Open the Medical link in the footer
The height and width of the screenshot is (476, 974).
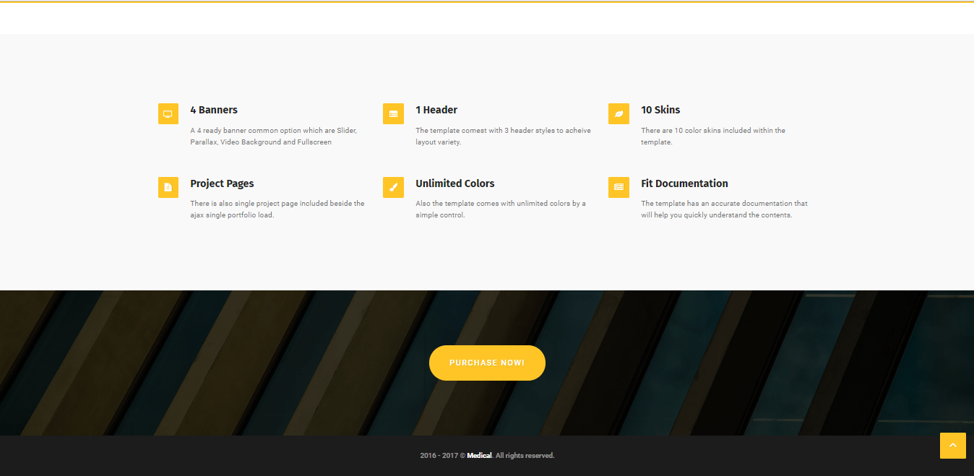coord(479,456)
